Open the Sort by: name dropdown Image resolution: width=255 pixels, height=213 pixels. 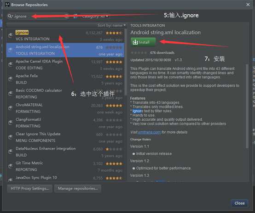coord(111,25)
